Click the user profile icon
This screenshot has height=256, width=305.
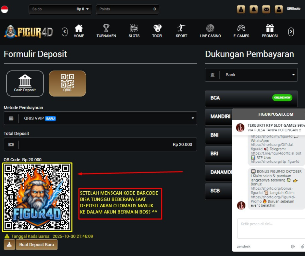279,9
